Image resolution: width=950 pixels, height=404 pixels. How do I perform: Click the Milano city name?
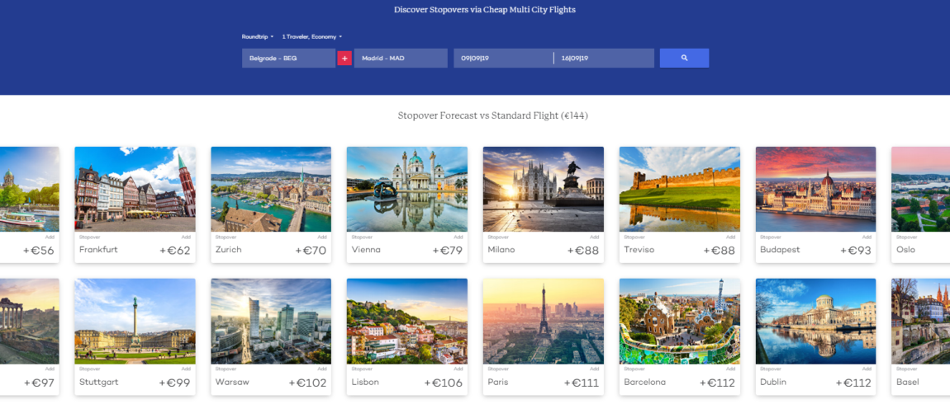tap(501, 249)
